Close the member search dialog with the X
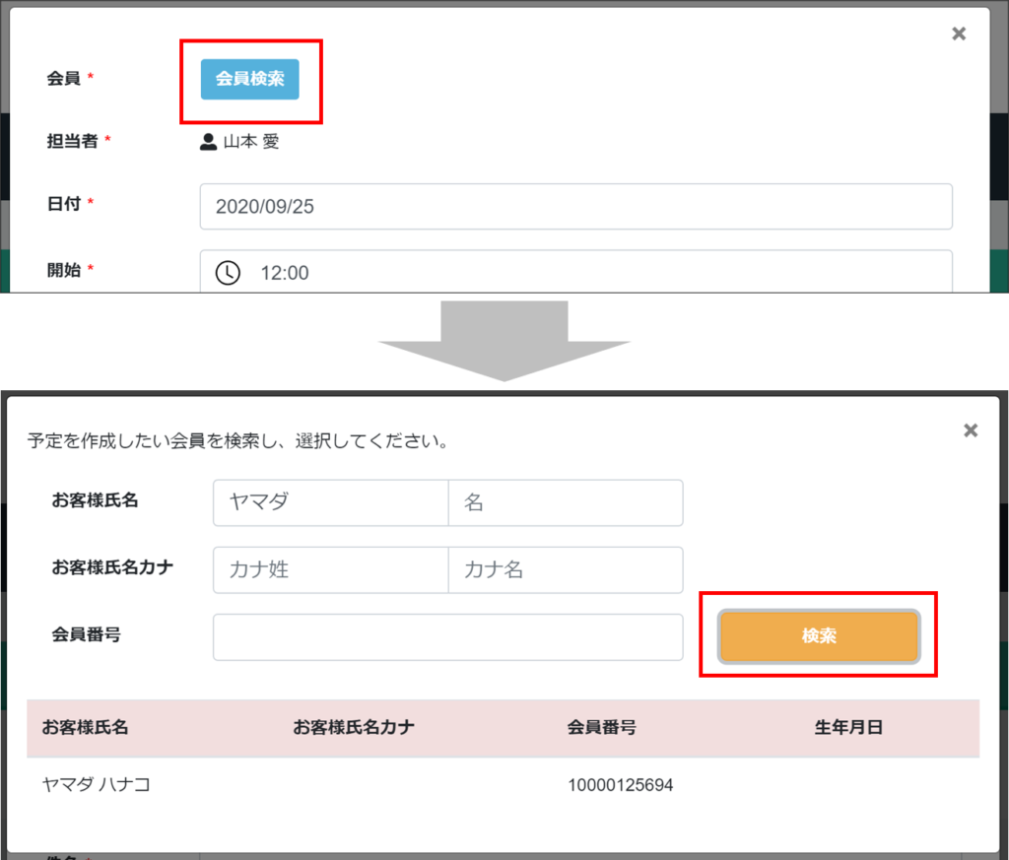This screenshot has height=860, width=1009. click(971, 429)
